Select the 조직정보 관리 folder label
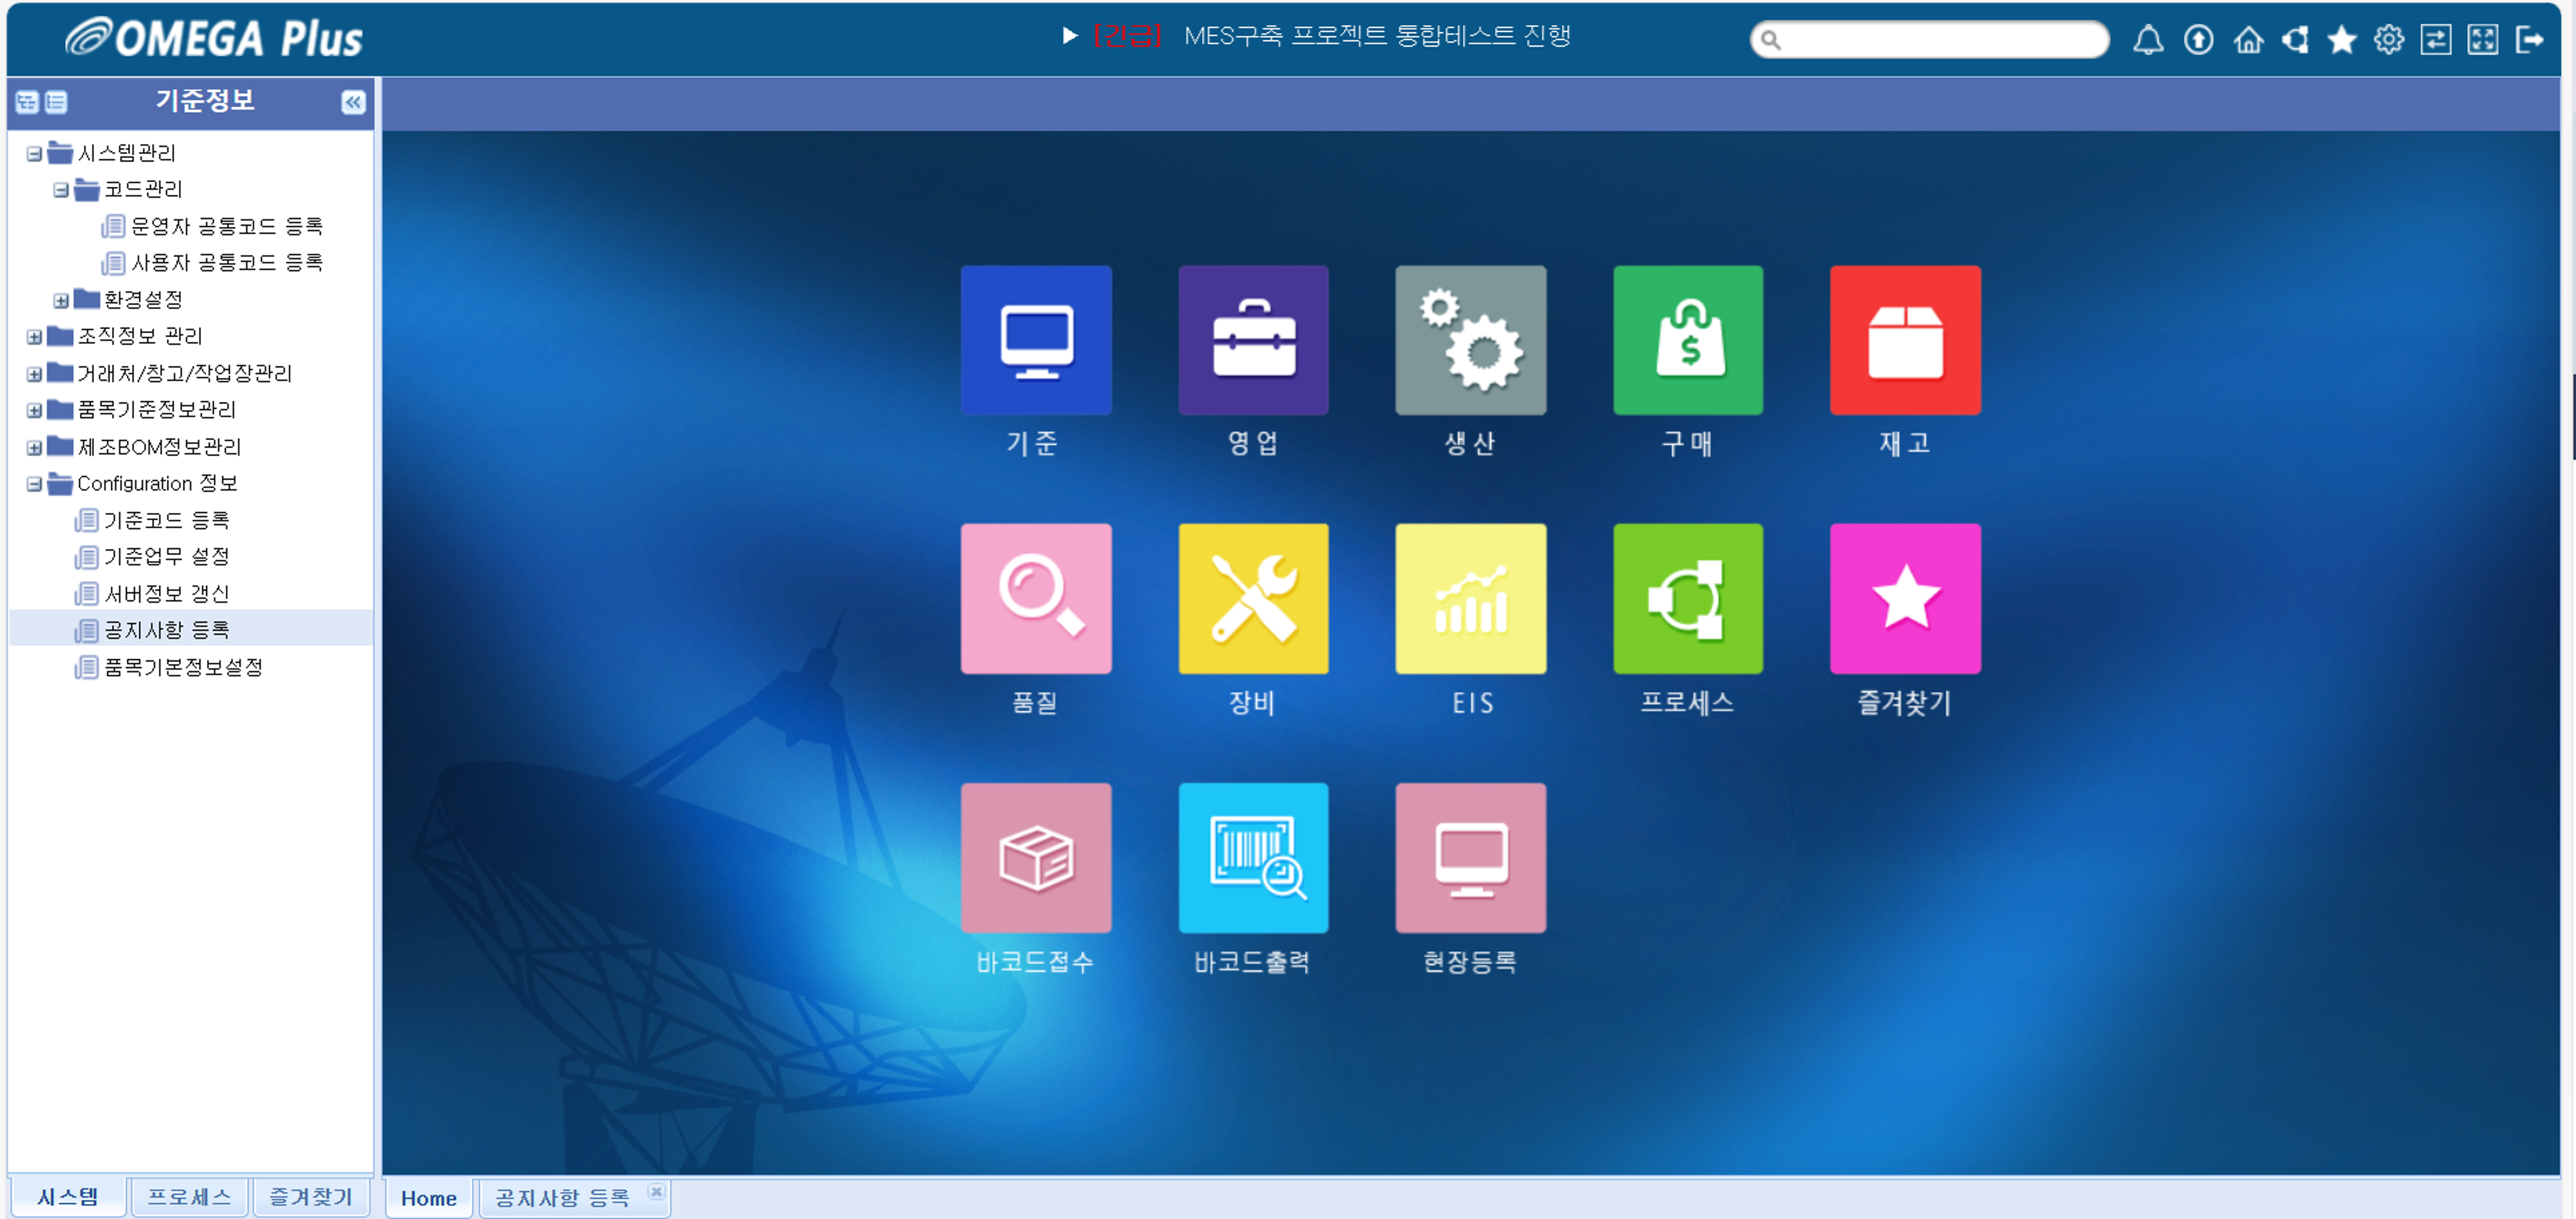 tap(140, 336)
